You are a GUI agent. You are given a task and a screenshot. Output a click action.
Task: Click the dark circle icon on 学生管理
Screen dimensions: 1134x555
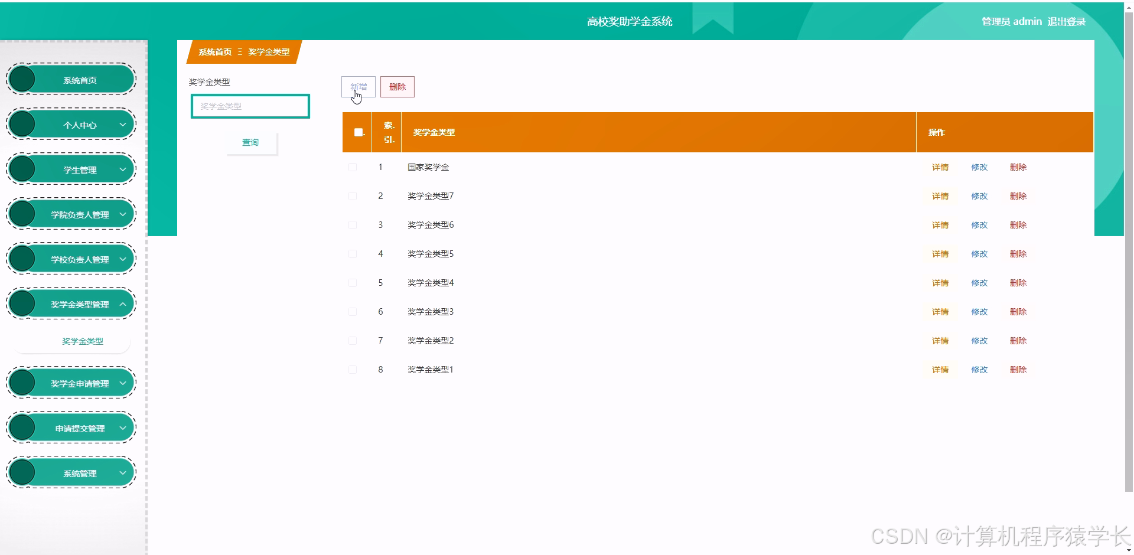click(x=22, y=169)
